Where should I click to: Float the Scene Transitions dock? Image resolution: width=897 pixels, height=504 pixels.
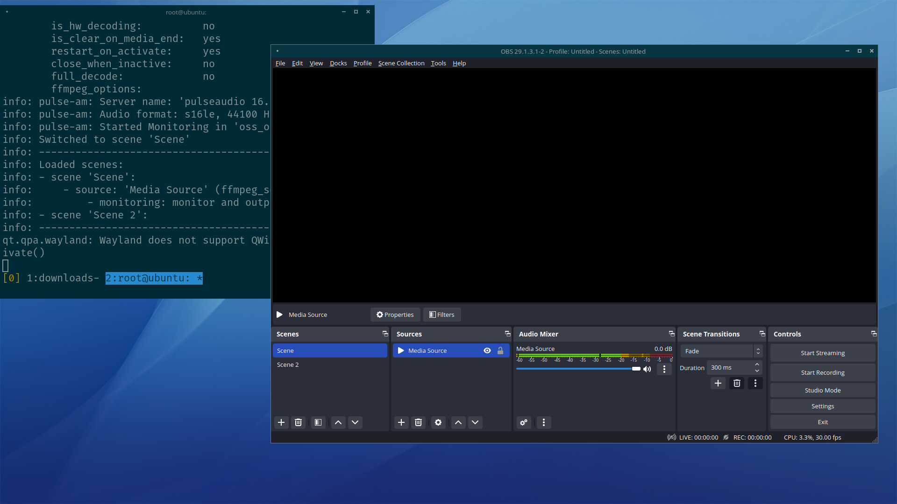click(762, 334)
